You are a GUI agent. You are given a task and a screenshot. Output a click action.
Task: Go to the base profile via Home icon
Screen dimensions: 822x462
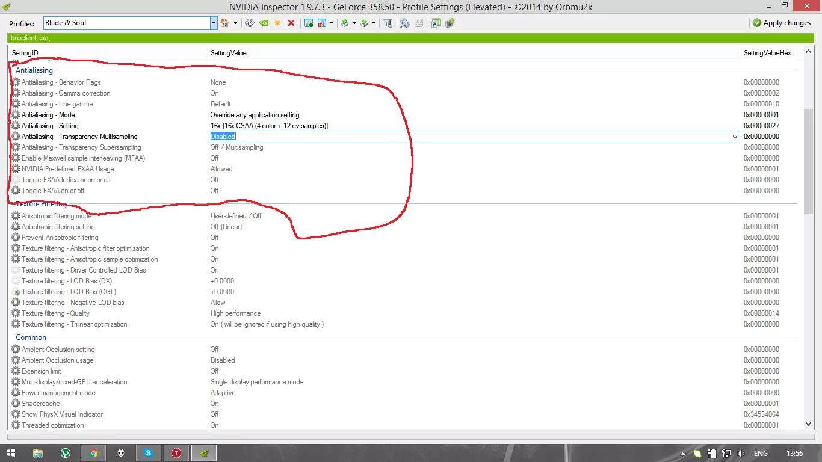point(224,23)
